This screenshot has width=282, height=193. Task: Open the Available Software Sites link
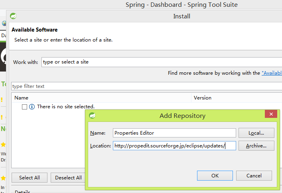coord(272,73)
